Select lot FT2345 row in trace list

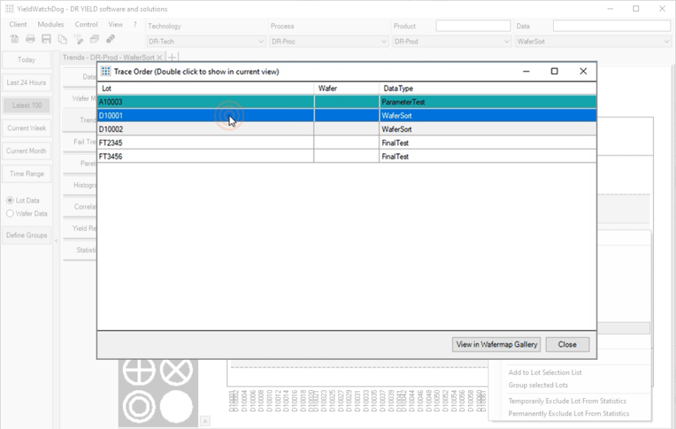pyautogui.click(x=205, y=143)
